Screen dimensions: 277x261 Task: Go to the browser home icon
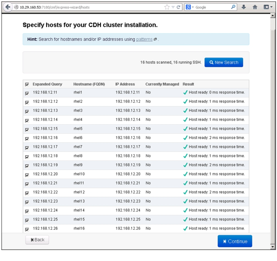tap(255, 7)
